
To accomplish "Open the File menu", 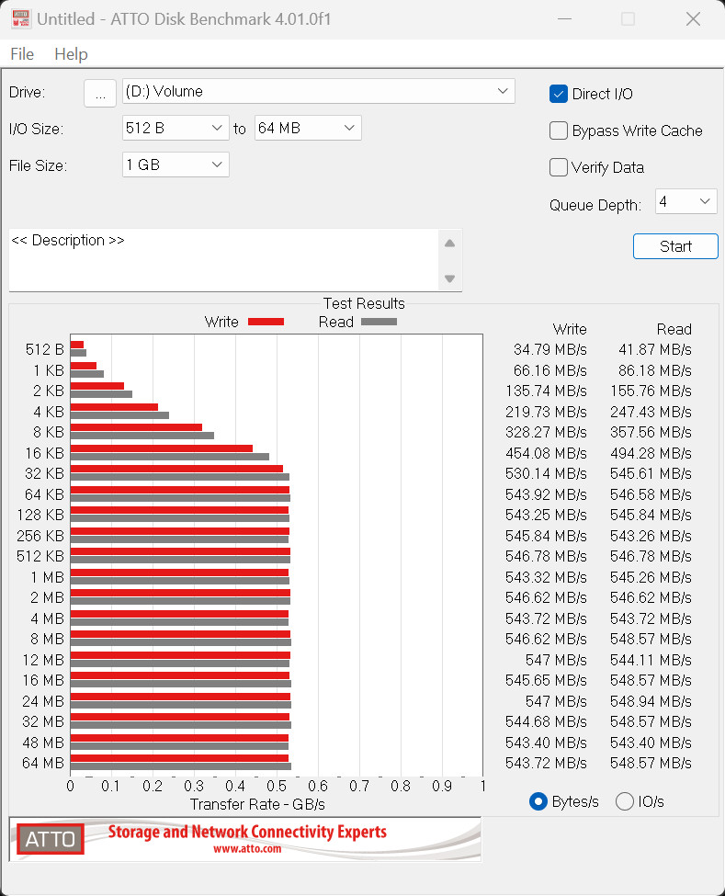I will click(22, 54).
